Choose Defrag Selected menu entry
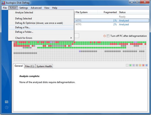The image size is (151, 115). point(41,18)
